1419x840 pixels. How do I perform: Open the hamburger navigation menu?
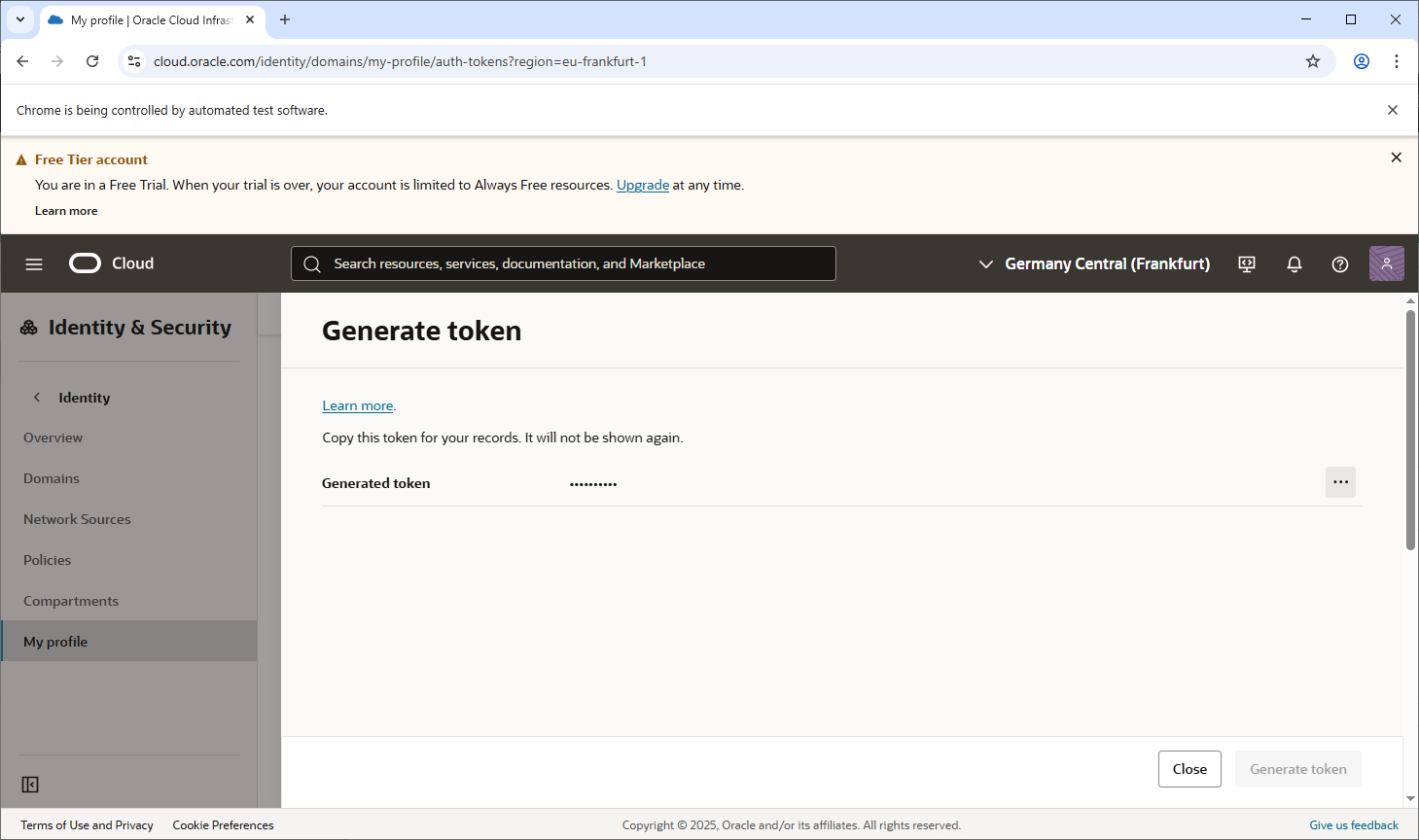(x=34, y=264)
